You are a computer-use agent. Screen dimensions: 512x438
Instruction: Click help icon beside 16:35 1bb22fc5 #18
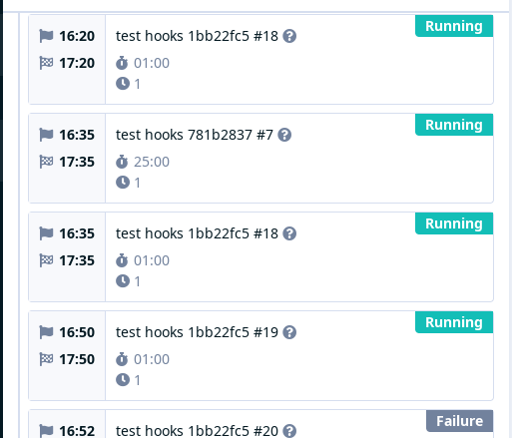click(289, 233)
